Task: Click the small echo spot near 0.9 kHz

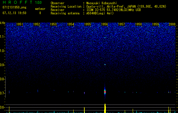Action: (x=105, y=65)
